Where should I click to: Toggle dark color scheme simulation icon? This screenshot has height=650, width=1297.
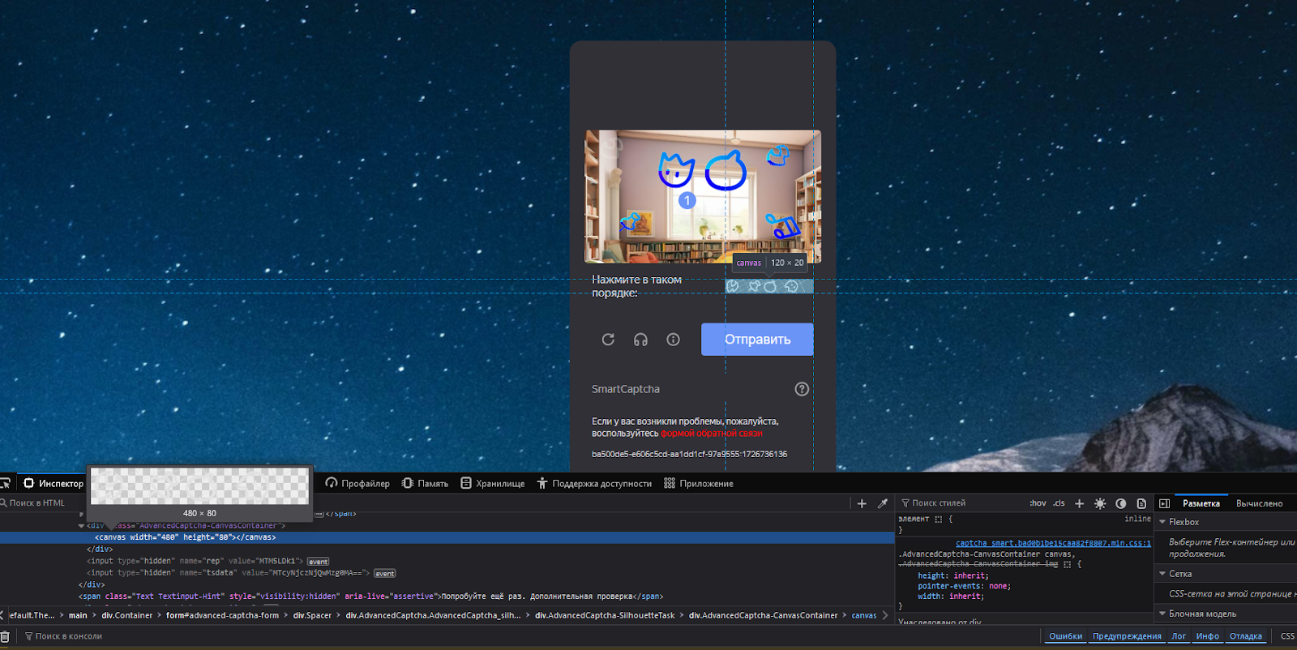point(1121,503)
